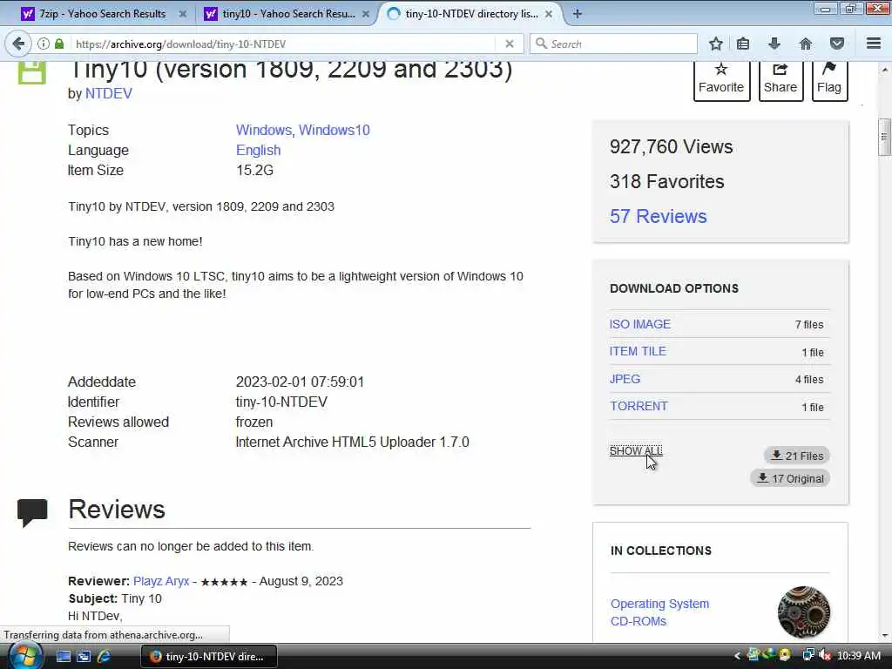Click the Identifier tiny-10-NTDEV value
Viewport: 892px width, 669px height.
pyautogui.click(x=281, y=402)
